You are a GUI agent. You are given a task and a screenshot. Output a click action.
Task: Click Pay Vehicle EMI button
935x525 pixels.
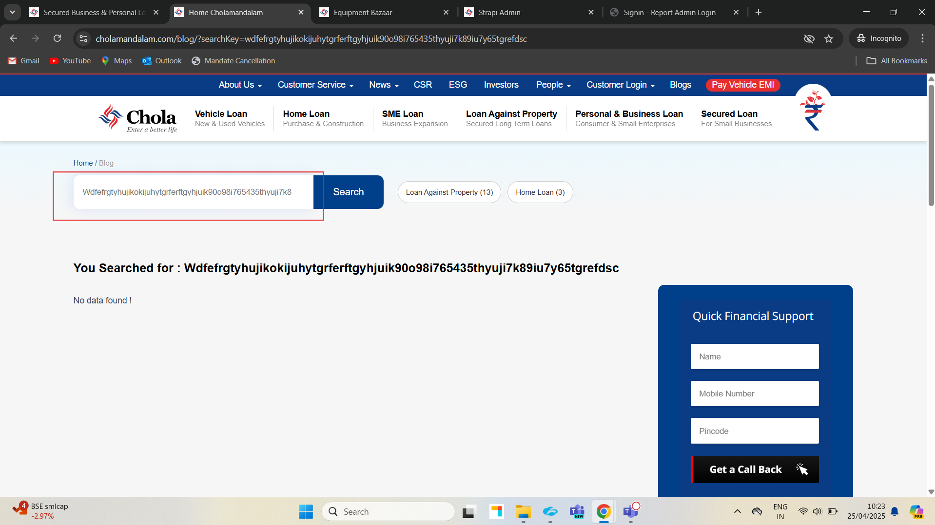pos(743,85)
